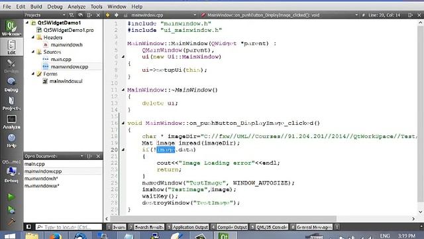Go forward with navigation arrow
Viewport: 424px width, 239px height.
tap(117, 15)
